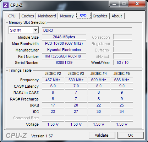The height and width of the screenshot is (142, 148).
Task: Click the CPU-Z purple Z title icon
Action: [x=6, y=5]
